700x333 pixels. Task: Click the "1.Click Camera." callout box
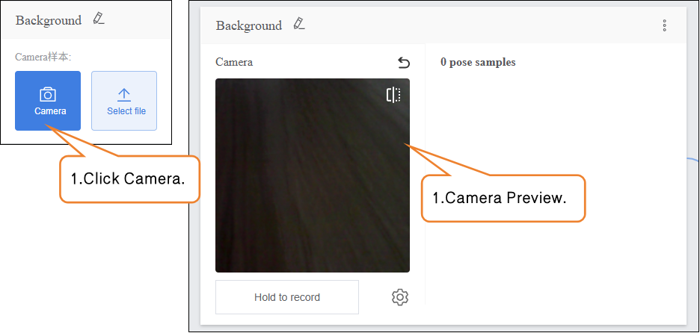[x=128, y=179]
